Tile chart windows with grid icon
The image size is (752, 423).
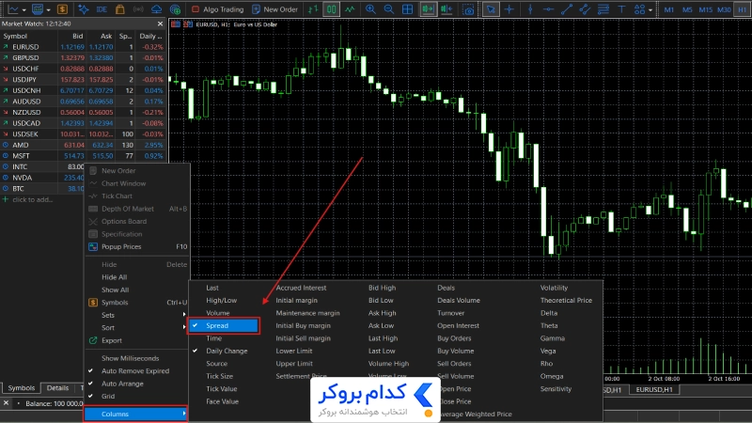(x=407, y=9)
